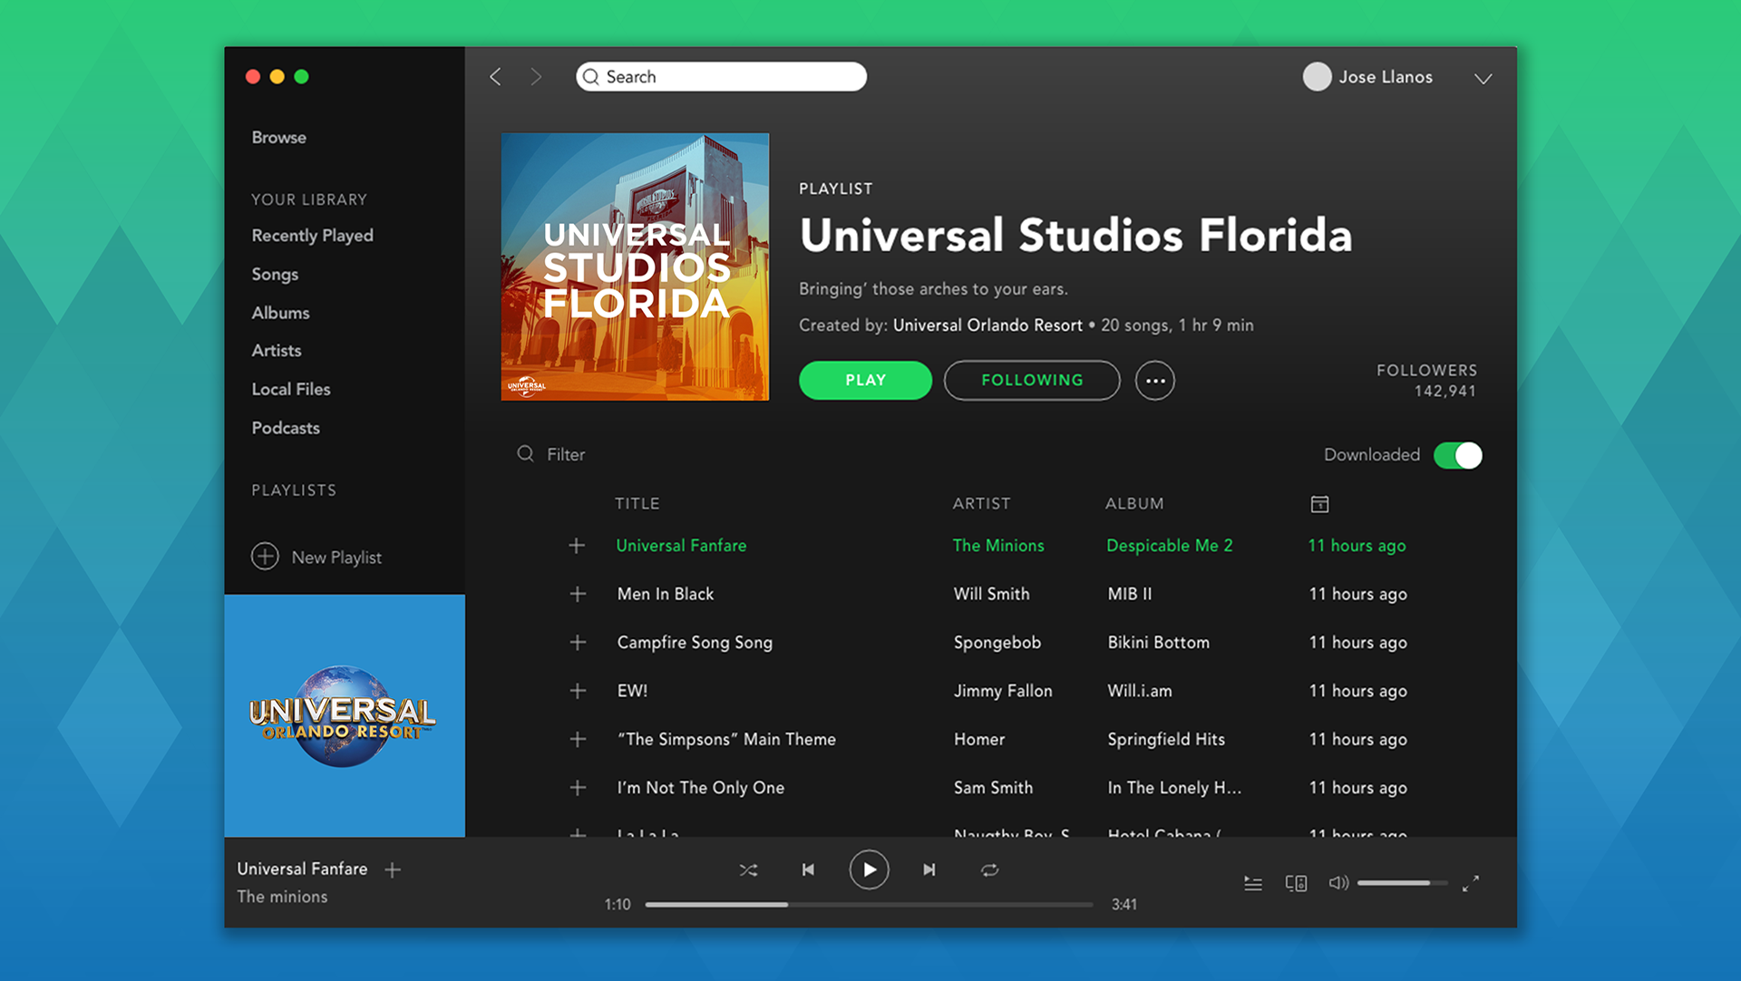Go back with the left arrow
1741x981 pixels.
click(x=495, y=77)
